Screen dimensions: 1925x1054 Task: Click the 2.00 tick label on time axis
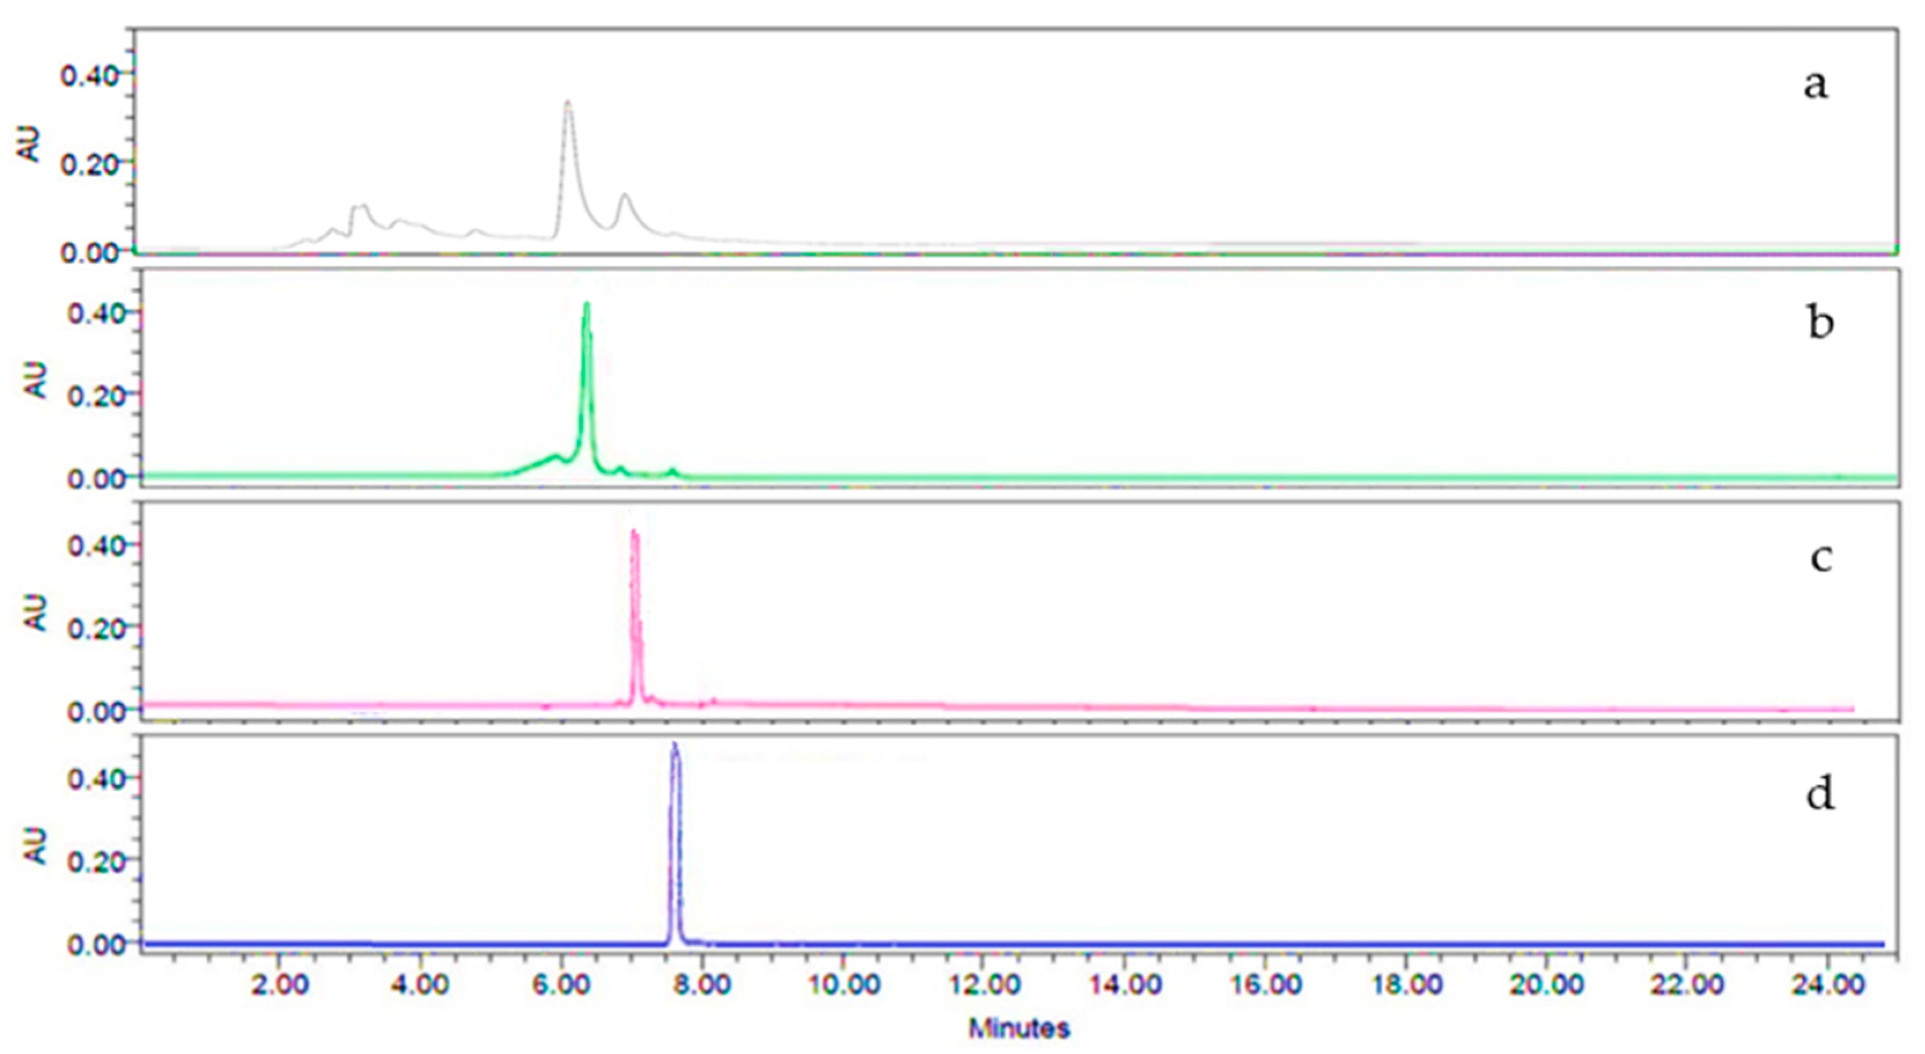point(279,985)
